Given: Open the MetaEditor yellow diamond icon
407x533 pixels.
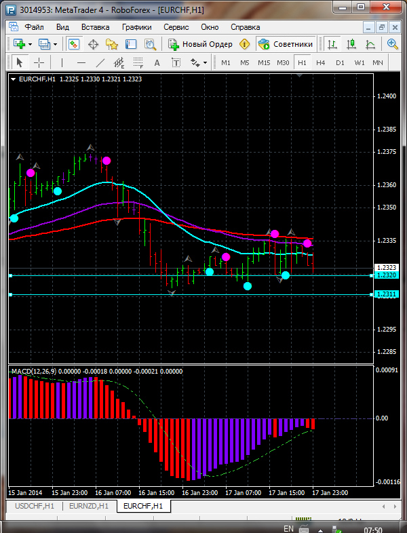Looking at the screenshot, I should coord(244,44).
